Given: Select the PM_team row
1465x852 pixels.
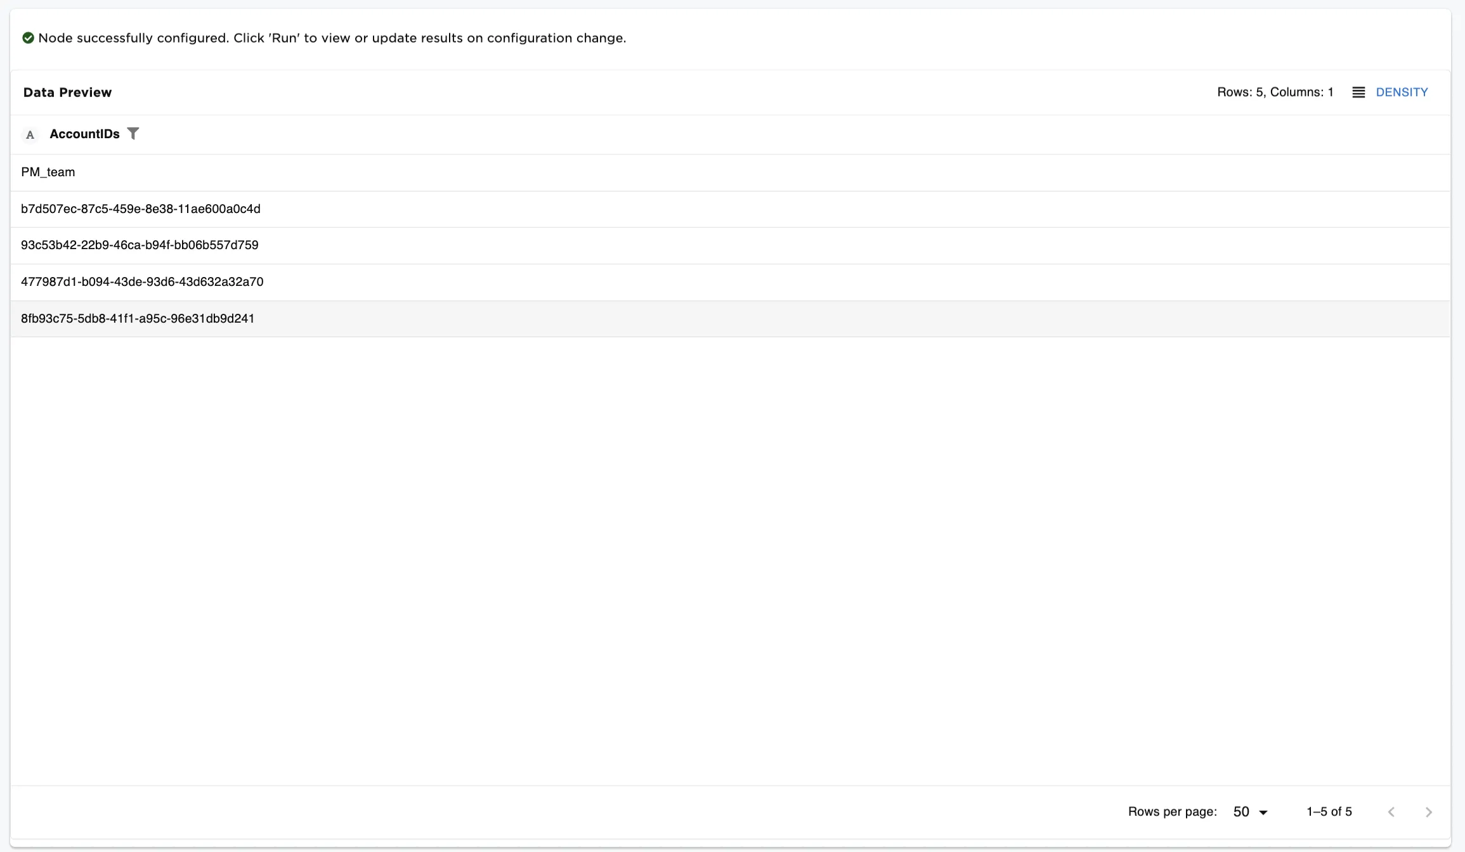Looking at the screenshot, I should (x=48, y=172).
